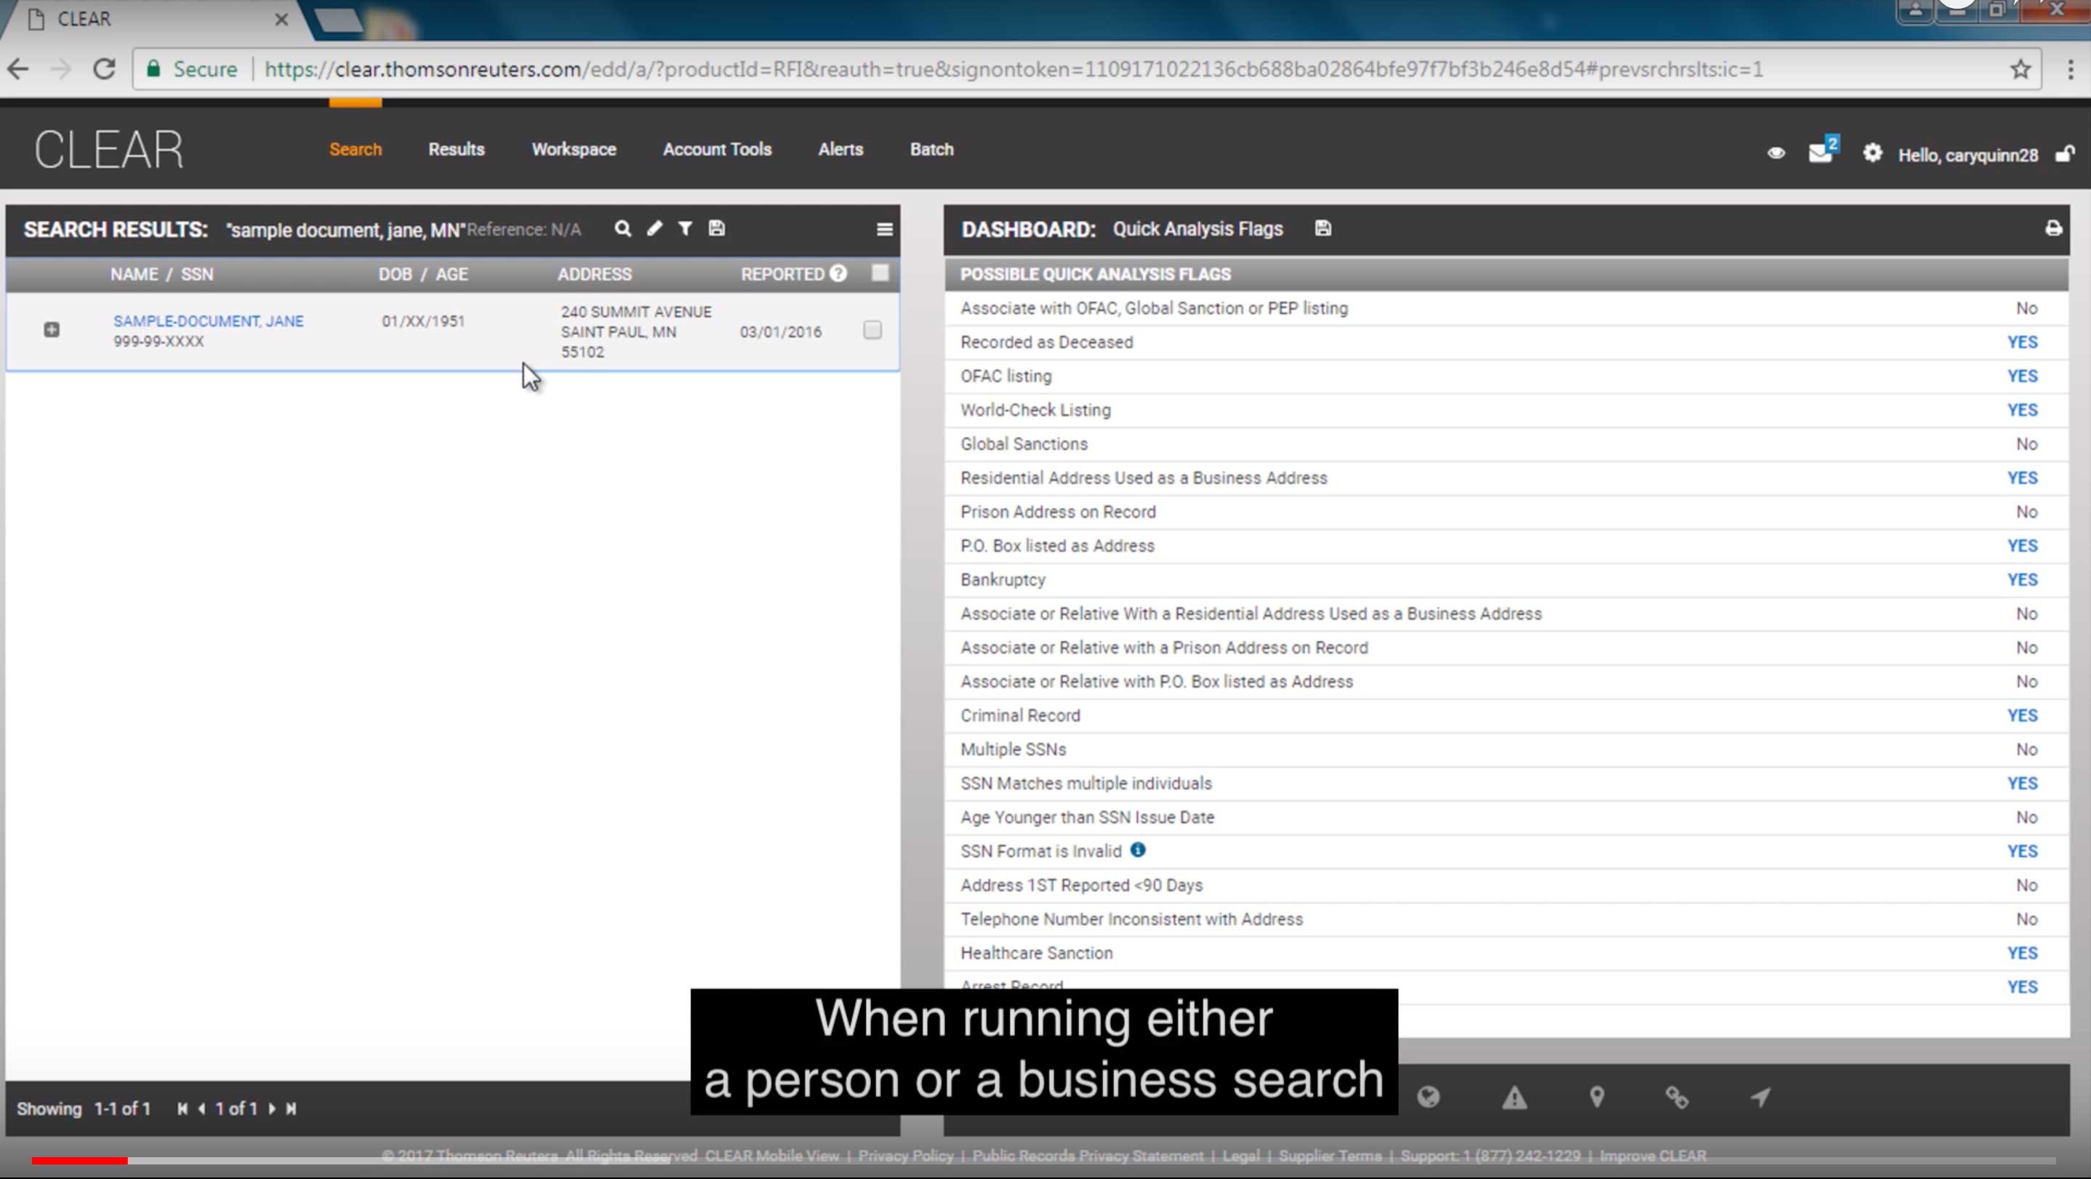Save search results with the floppy disk icon
2091x1179 pixels.
click(x=716, y=229)
